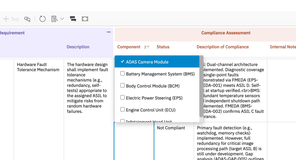Screen dimensions: 296x160
Task: Click the Compliance Assessment group header
Action: click(x=226, y=33)
